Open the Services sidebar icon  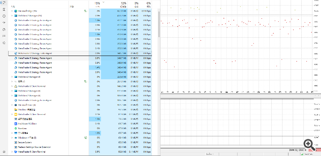tap(4, 43)
